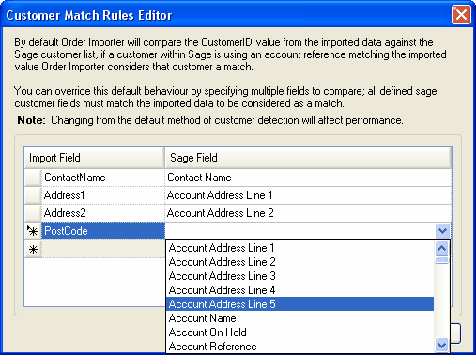Select row header of Address1 row
The width and height of the screenshot is (476, 355).
33,195
